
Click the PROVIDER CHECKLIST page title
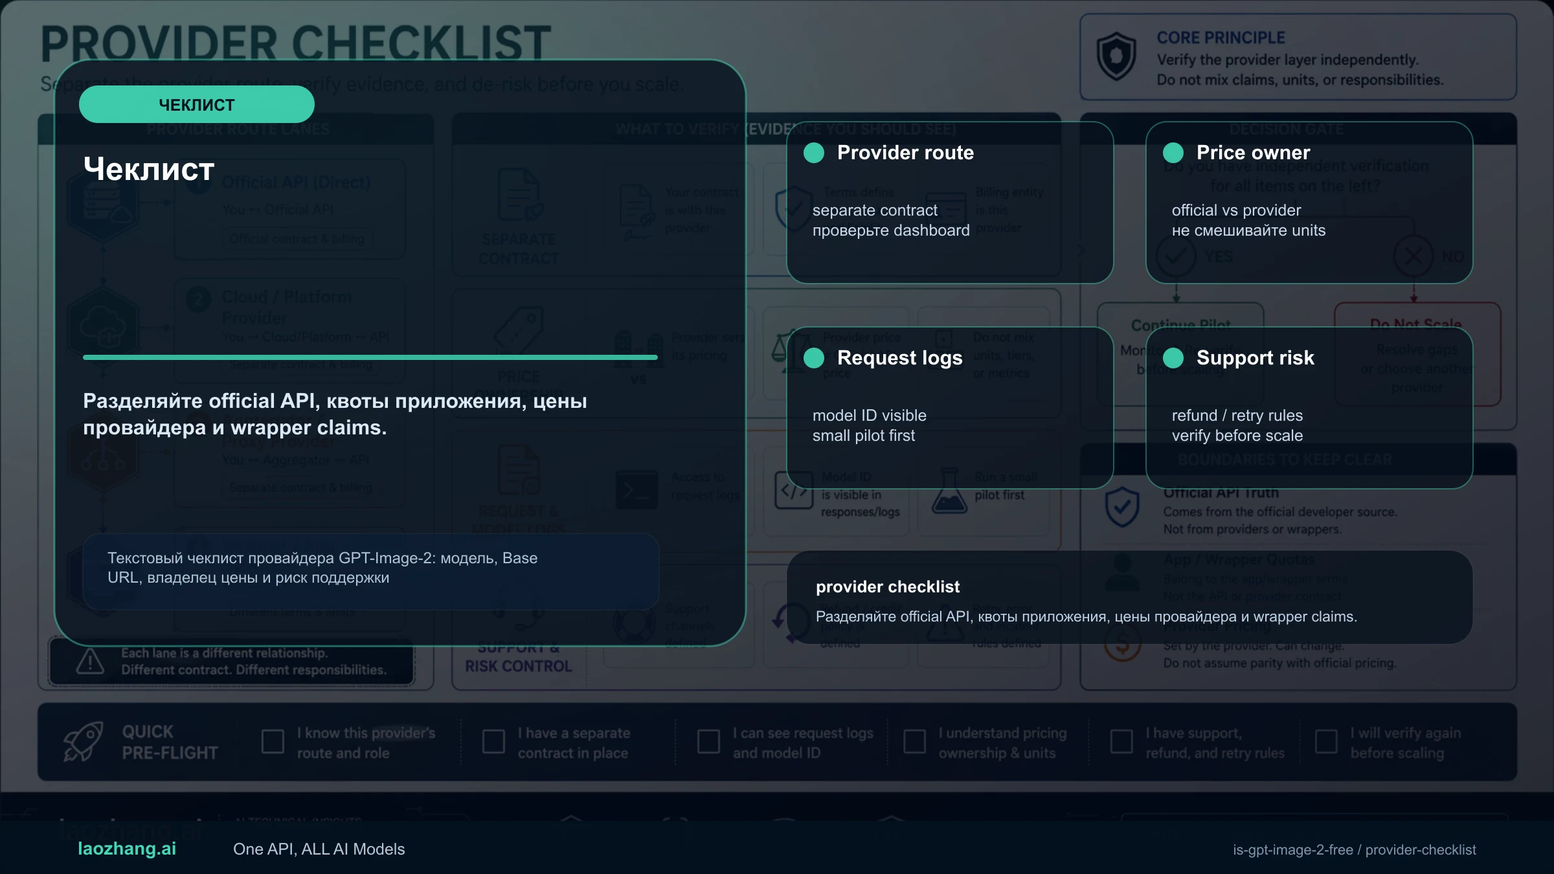[296, 44]
